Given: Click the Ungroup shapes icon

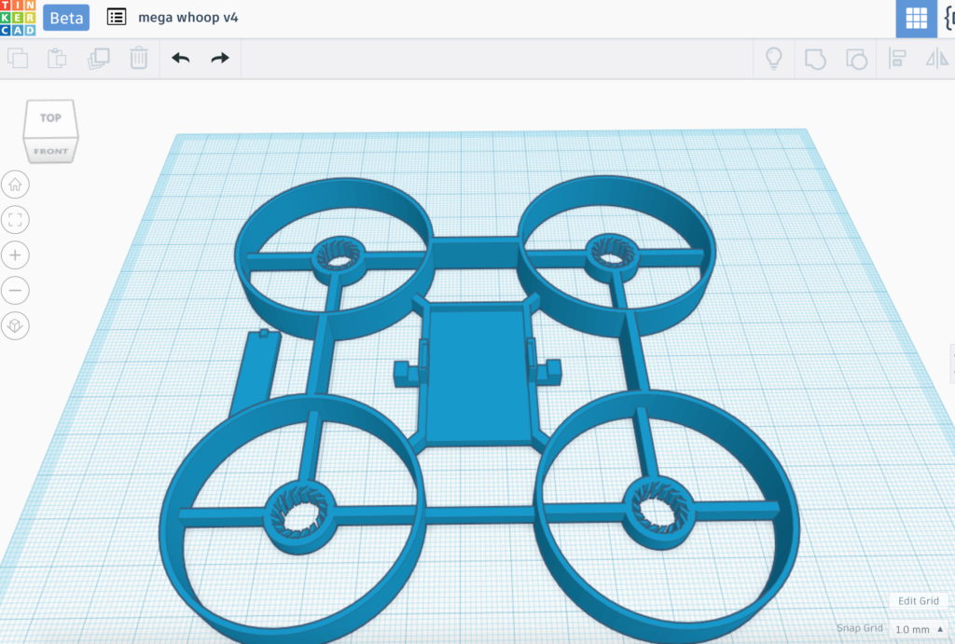Looking at the screenshot, I should coord(856,59).
